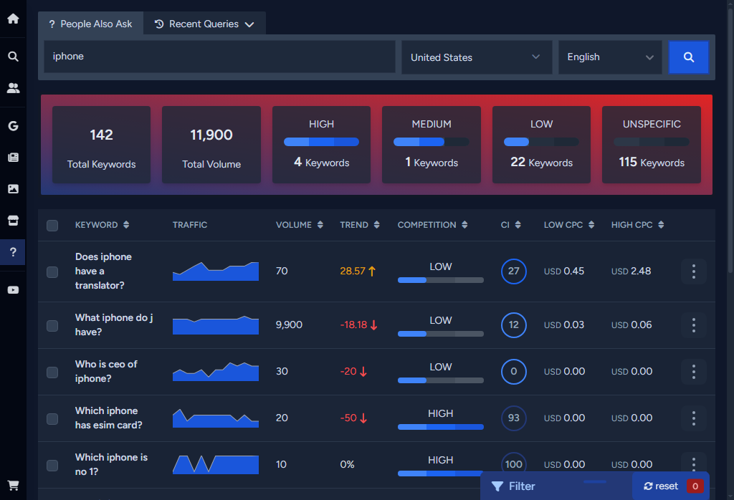This screenshot has height=500, width=734.
Task: Open the store icon in sidebar
Action: click(x=13, y=221)
